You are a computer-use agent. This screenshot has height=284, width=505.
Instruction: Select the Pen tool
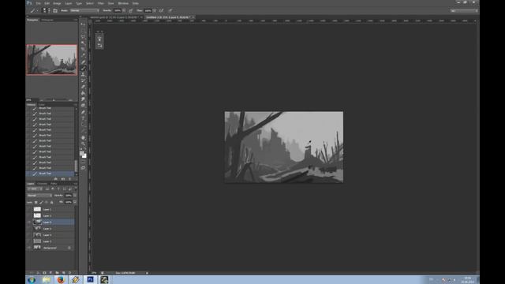pyautogui.click(x=83, y=112)
